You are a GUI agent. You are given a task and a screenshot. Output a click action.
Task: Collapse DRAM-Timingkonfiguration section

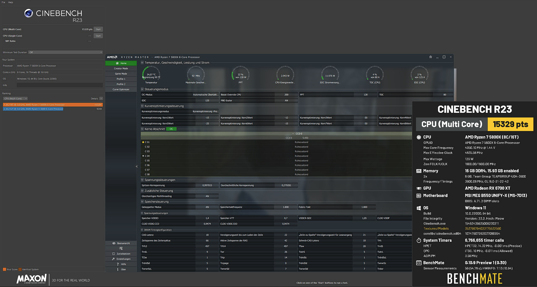[x=142, y=230]
